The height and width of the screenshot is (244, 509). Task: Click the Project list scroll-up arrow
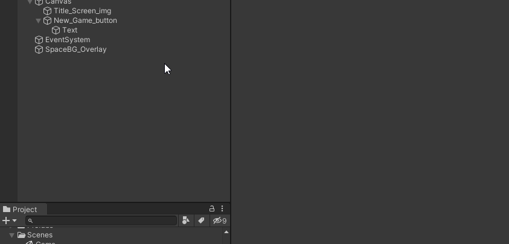click(226, 232)
